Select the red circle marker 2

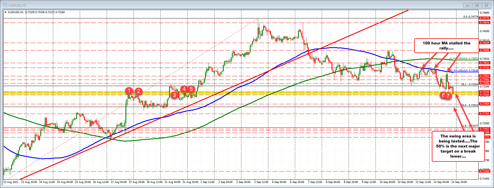coord(138,91)
